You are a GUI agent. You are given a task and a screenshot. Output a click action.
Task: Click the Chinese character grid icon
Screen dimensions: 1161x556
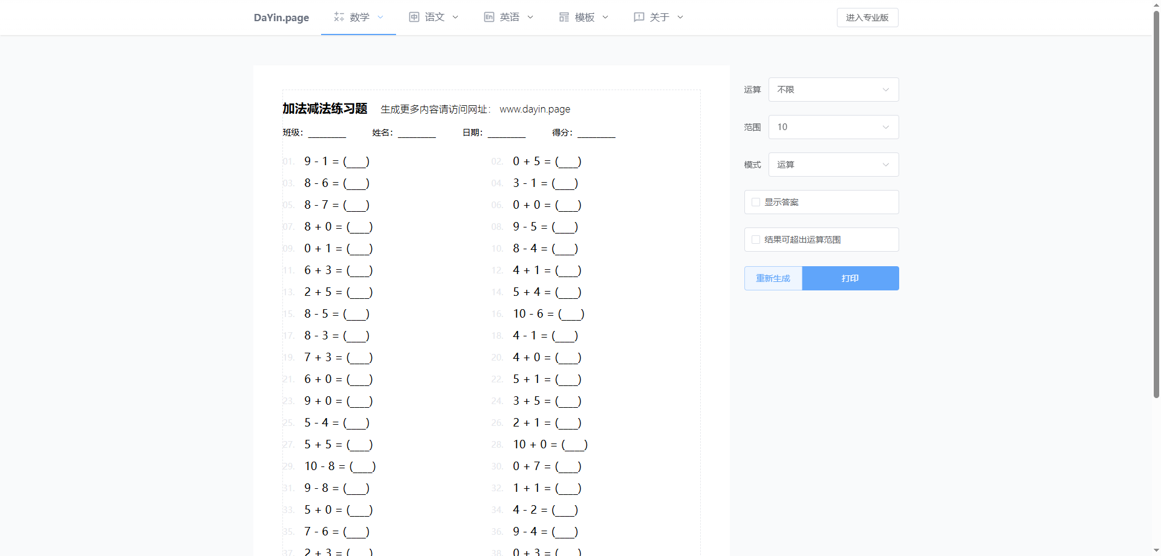[414, 17]
